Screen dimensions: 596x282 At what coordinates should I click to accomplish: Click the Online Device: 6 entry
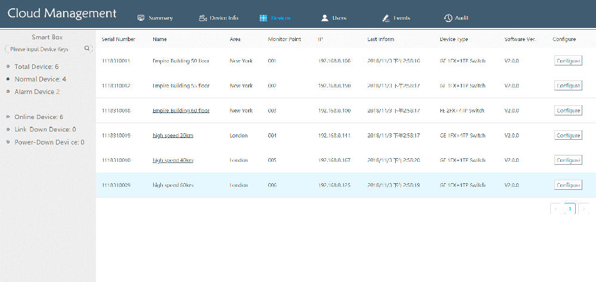pos(39,117)
